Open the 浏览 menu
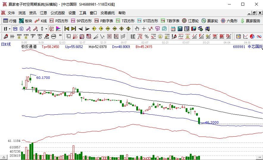263x160 pixels. 22,13
